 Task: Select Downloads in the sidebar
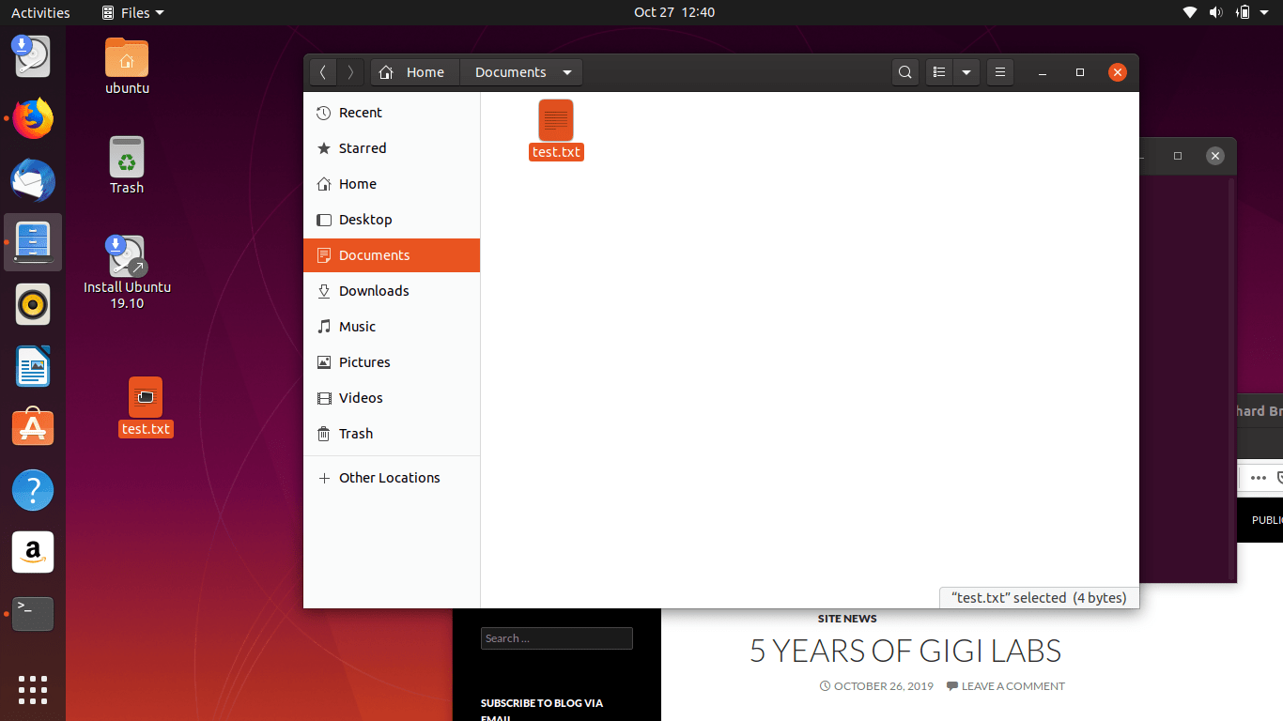(x=373, y=291)
